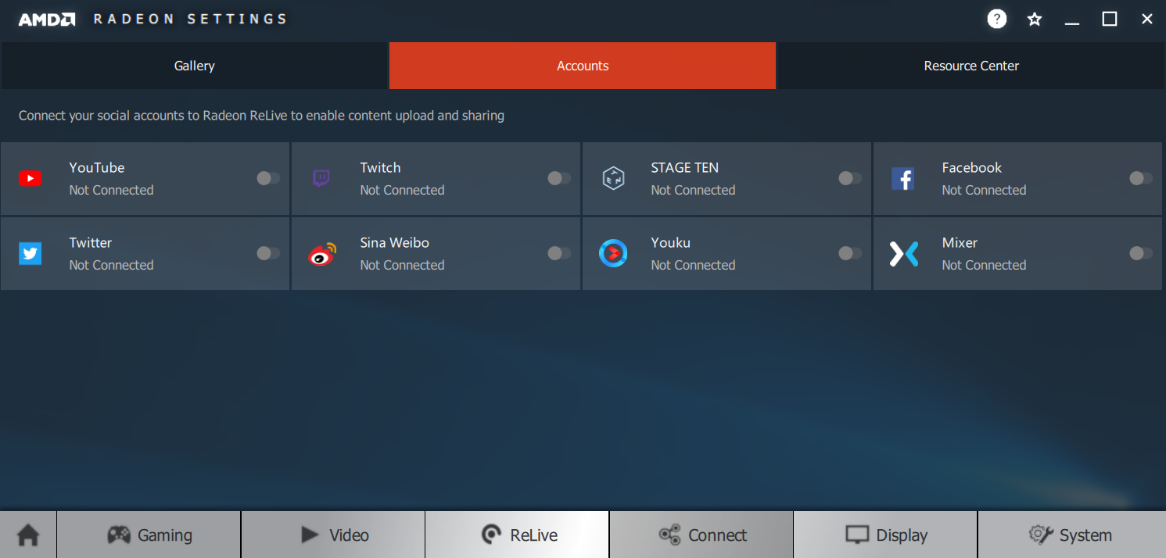Click the Mixer account name
The width and height of the screenshot is (1166, 558).
tap(960, 242)
